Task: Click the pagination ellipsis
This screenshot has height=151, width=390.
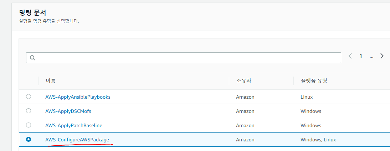Action: (x=371, y=56)
